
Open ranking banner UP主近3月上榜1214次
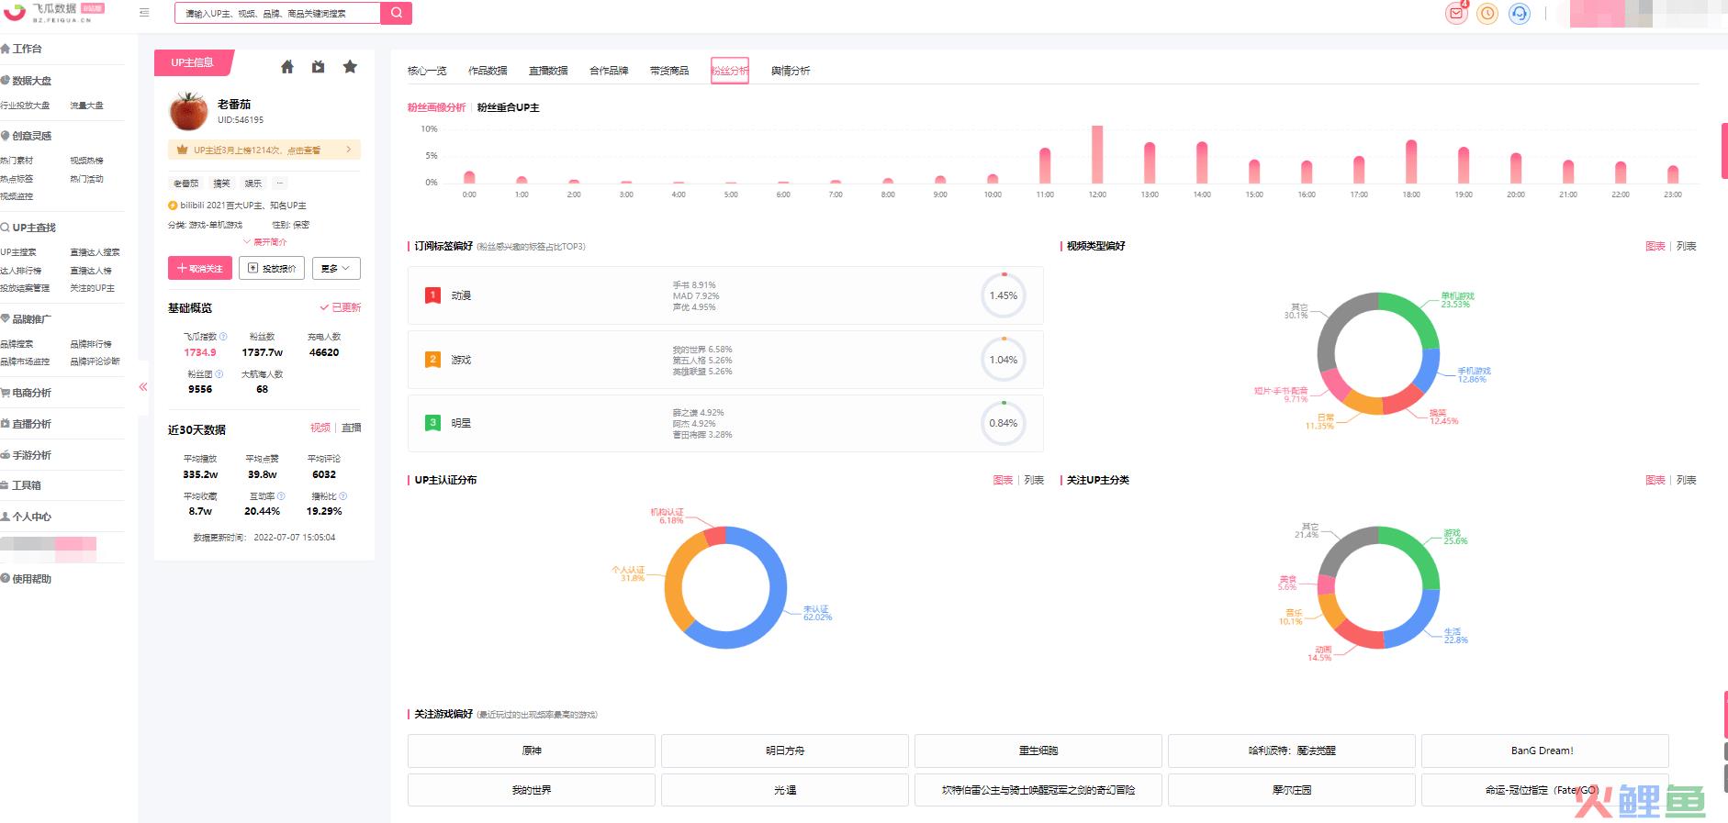point(264,150)
